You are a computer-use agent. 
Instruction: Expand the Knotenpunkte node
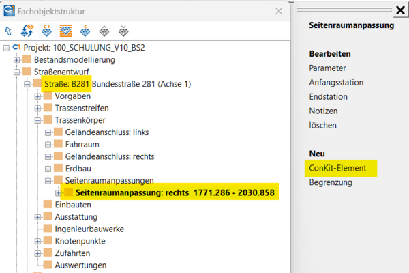click(x=37, y=241)
